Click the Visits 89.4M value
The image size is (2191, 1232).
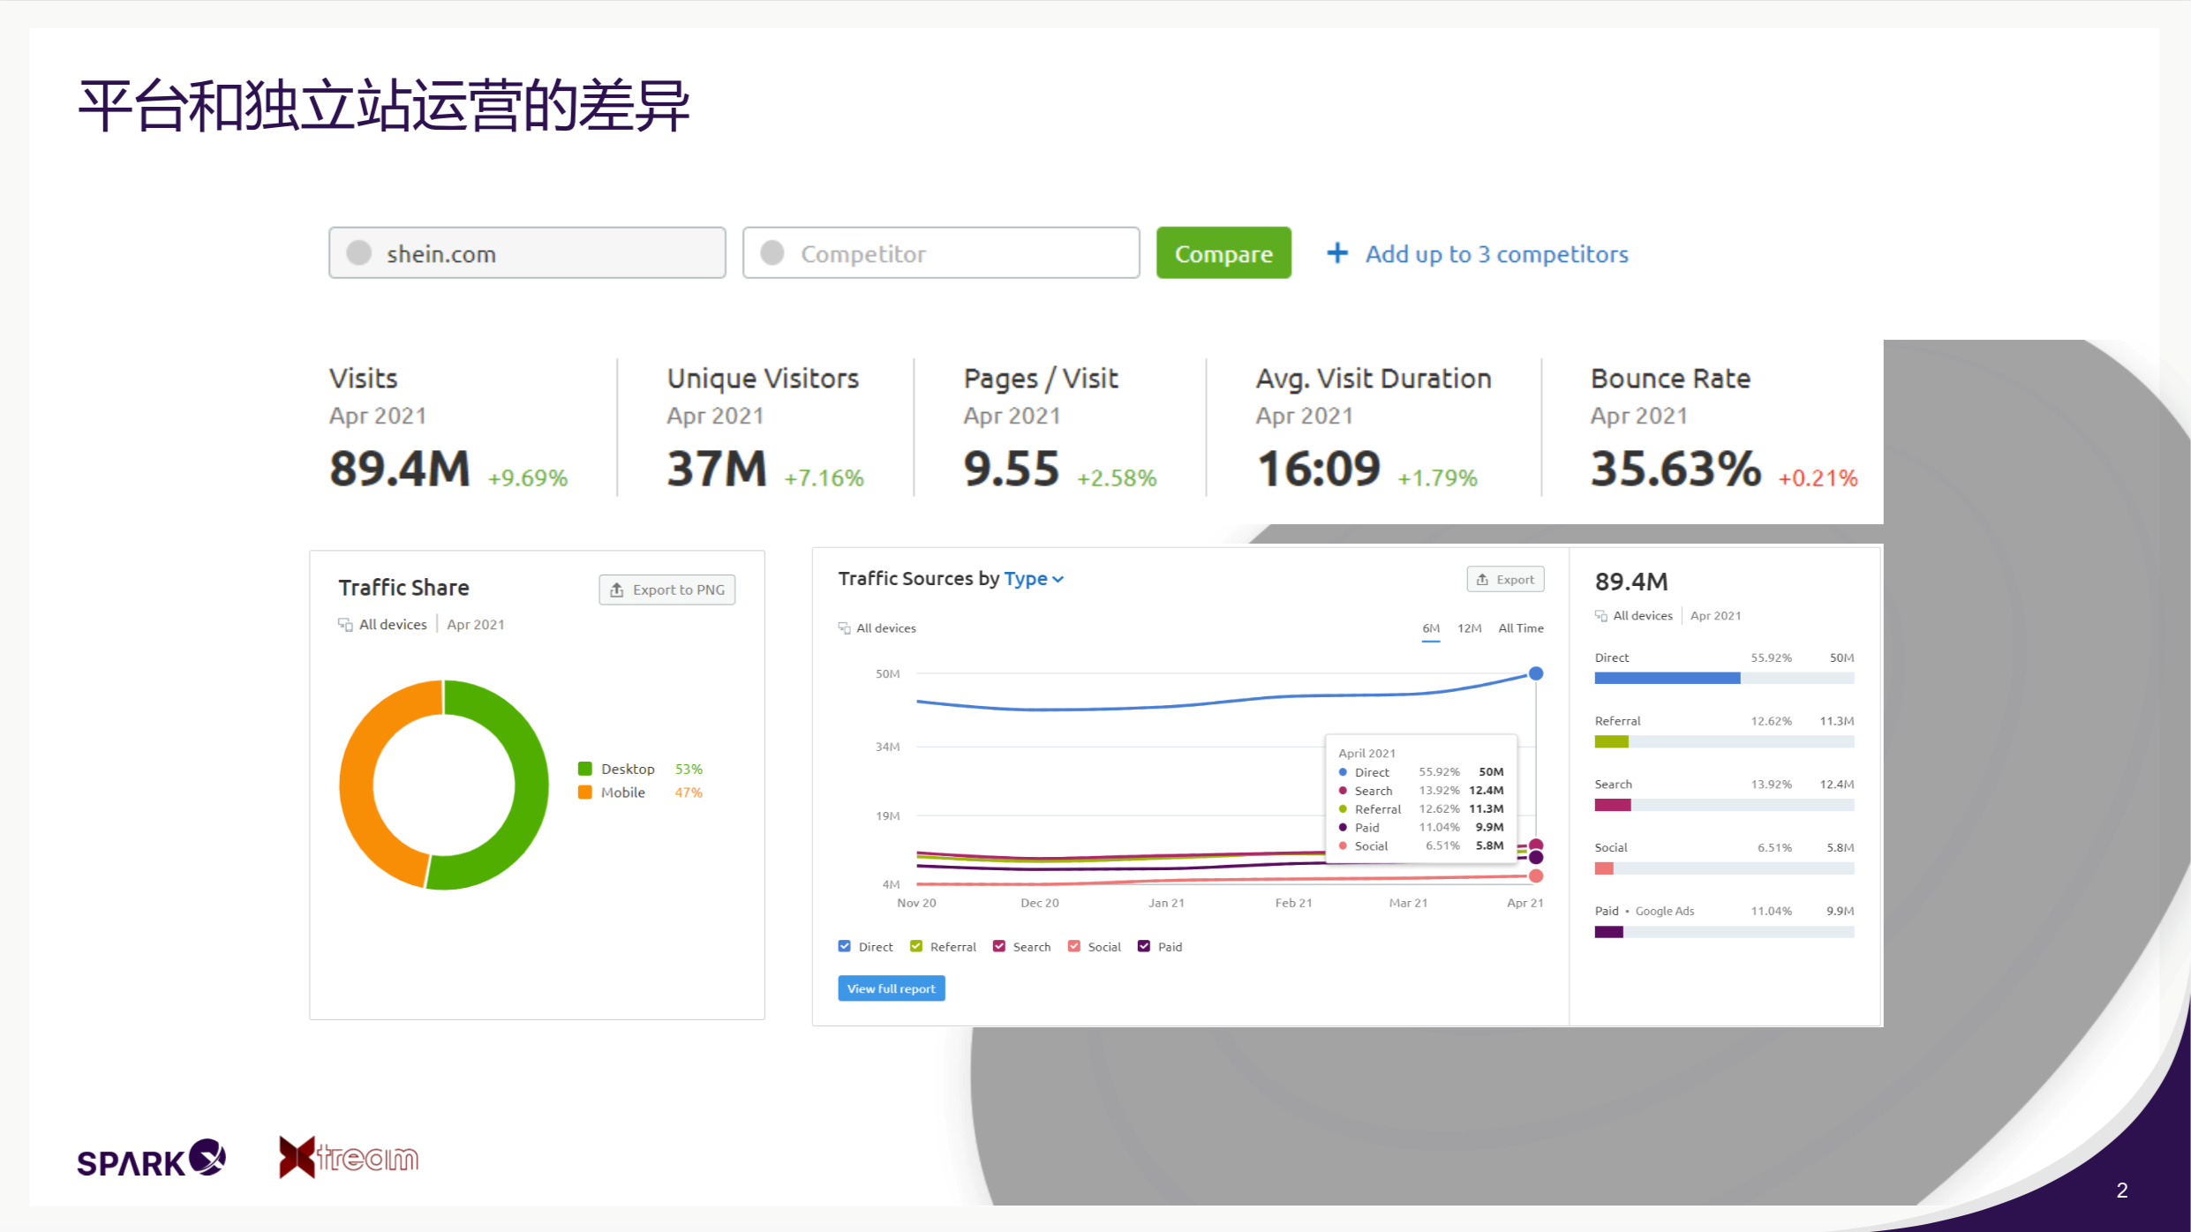click(x=400, y=468)
